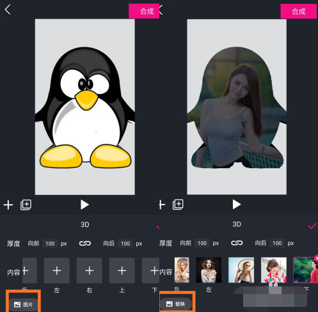Click the 3D title on right screen
Image resolution: width=318 pixels, height=312 pixels.
(237, 224)
